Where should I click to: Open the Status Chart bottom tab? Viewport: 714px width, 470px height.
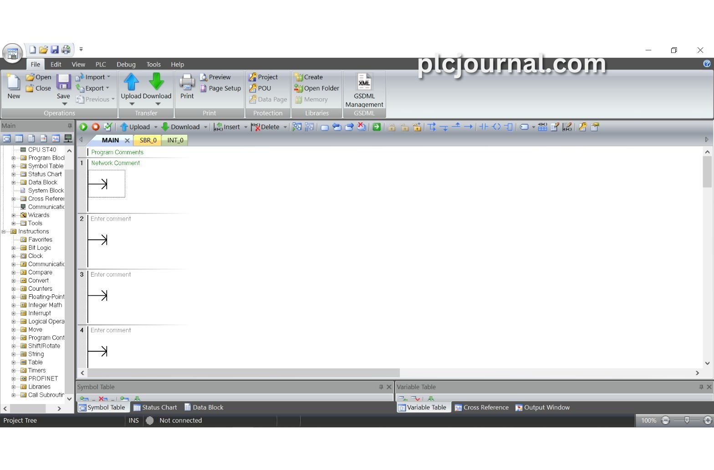point(155,408)
